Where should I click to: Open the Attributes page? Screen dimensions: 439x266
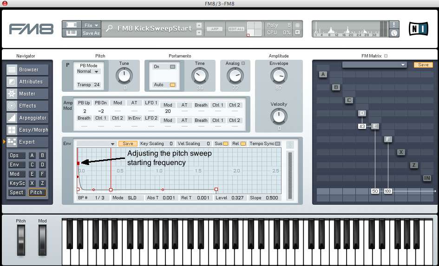(x=27, y=82)
